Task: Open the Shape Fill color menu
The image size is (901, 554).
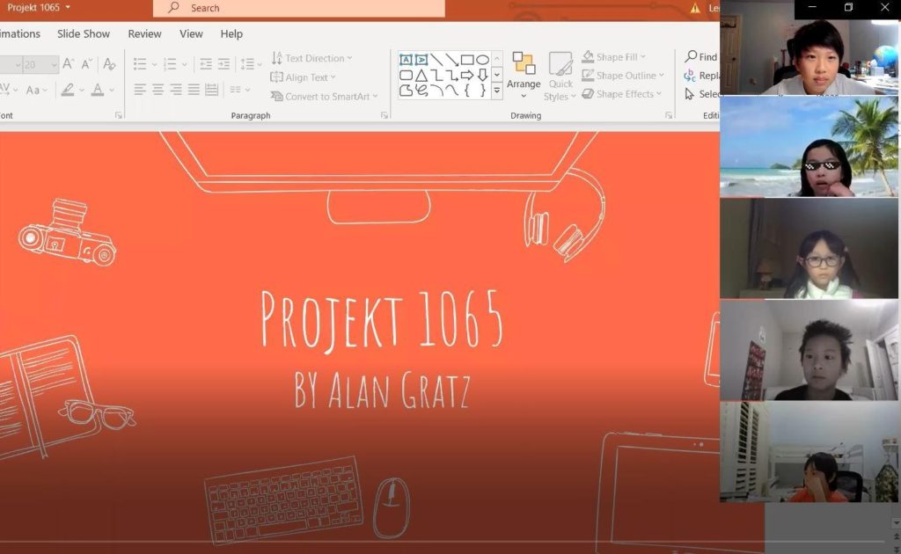Action: click(x=613, y=57)
